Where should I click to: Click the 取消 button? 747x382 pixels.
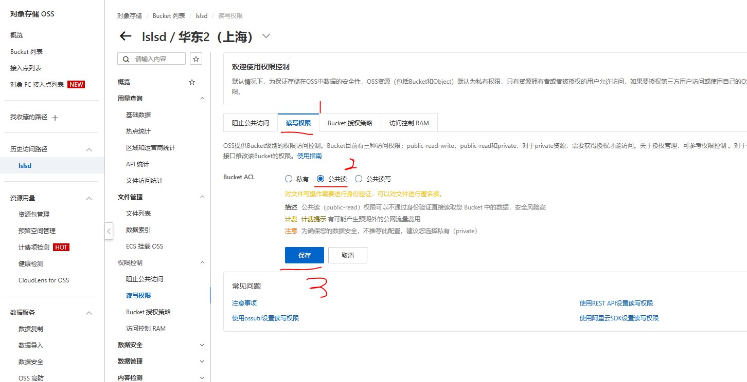[x=348, y=255]
